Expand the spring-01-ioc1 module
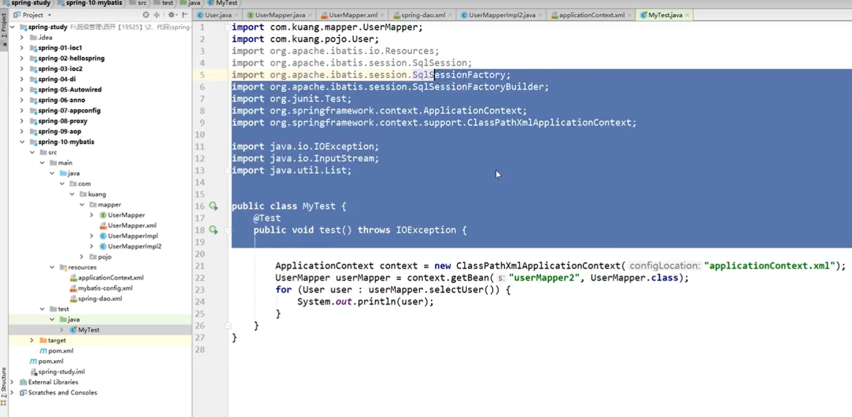852x417 pixels. pyautogui.click(x=22, y=48)
